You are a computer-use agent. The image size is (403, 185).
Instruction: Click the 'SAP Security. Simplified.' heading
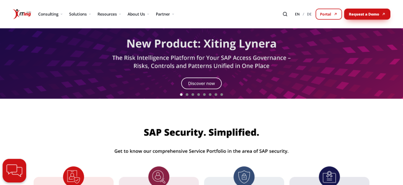click(201, 133)
